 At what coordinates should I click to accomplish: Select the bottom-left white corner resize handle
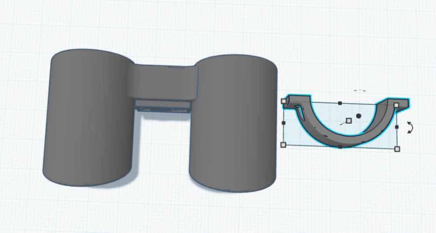[x=283, y=145]
